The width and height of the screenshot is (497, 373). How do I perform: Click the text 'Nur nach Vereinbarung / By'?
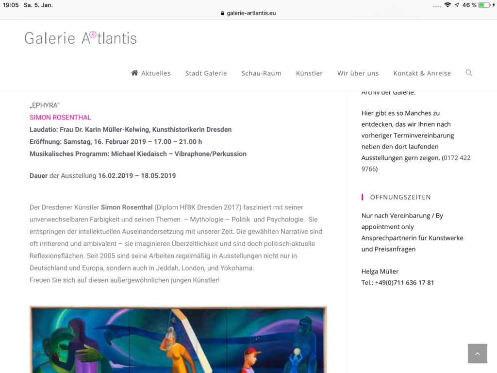tap(402, 216)
